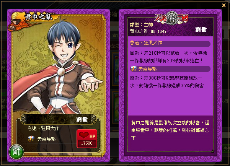The height and width of the screenshot is (166, 230).
Task: Click the 天地三國 logo emblem
Action: (171, 18)
